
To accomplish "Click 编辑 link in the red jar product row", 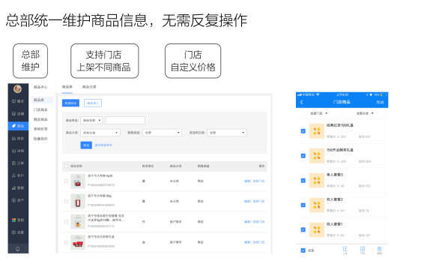I will tap(247, 201).
